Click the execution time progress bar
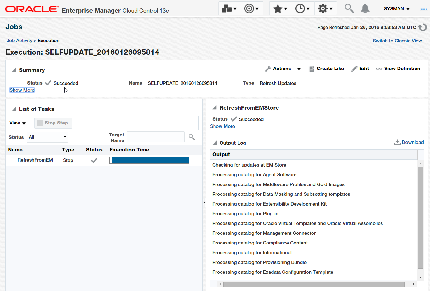Viewport: 430px width, 291px height. 149,160
